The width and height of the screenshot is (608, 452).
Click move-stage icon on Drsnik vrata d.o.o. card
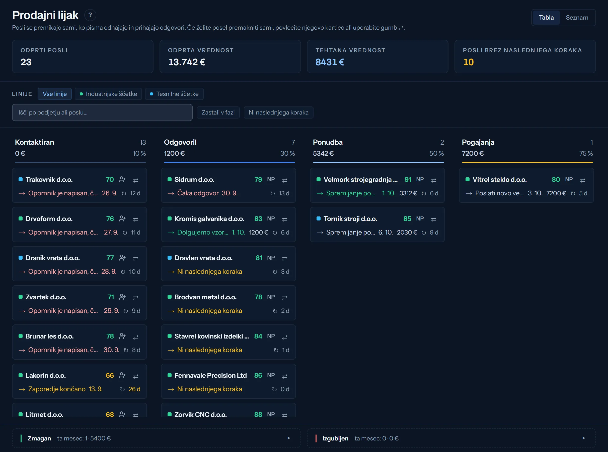pos(135,258)
